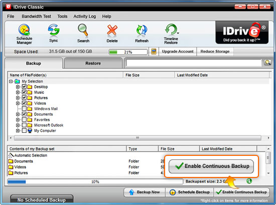Click the Windows Mail folder icon
Viewport: 276px width, 205px height.
pos(30,109)
